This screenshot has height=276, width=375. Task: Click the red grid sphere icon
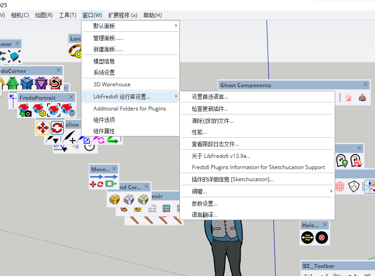pyautogui.click(x=340, y=186)
